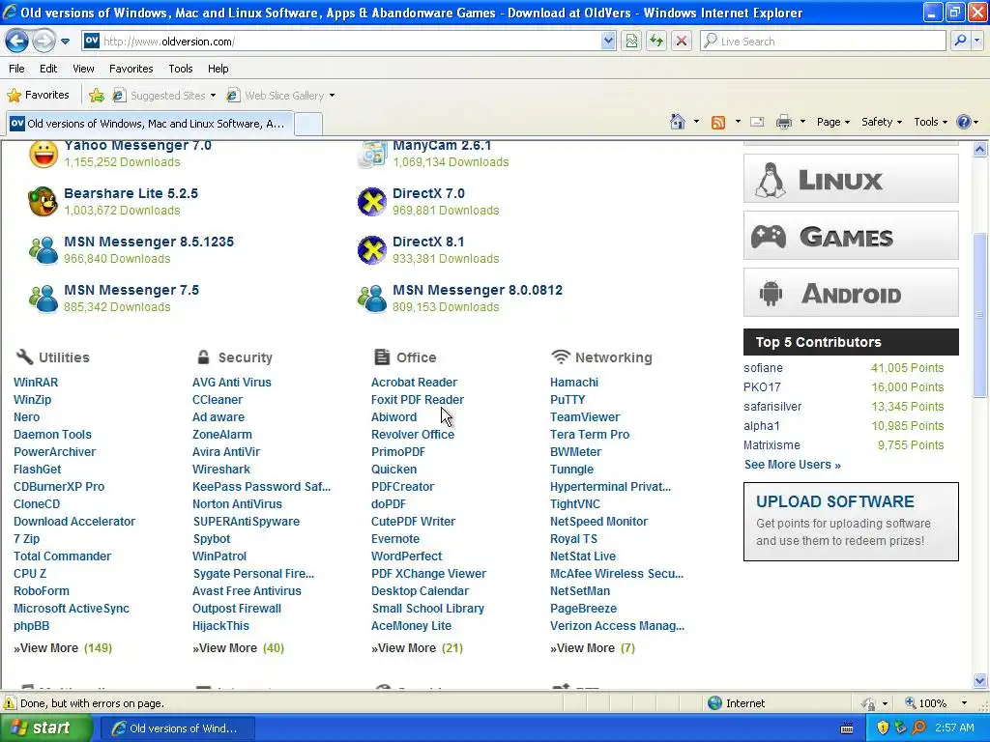Go back with the browser Back arrow
The height and width of the screenshot is (742, 990).
17,42
